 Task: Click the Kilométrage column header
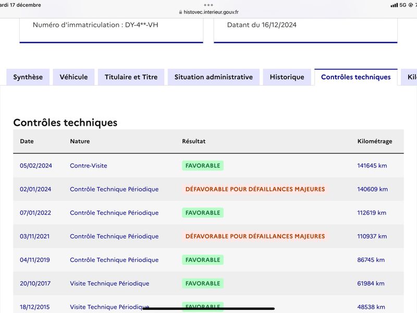[375, 141]
